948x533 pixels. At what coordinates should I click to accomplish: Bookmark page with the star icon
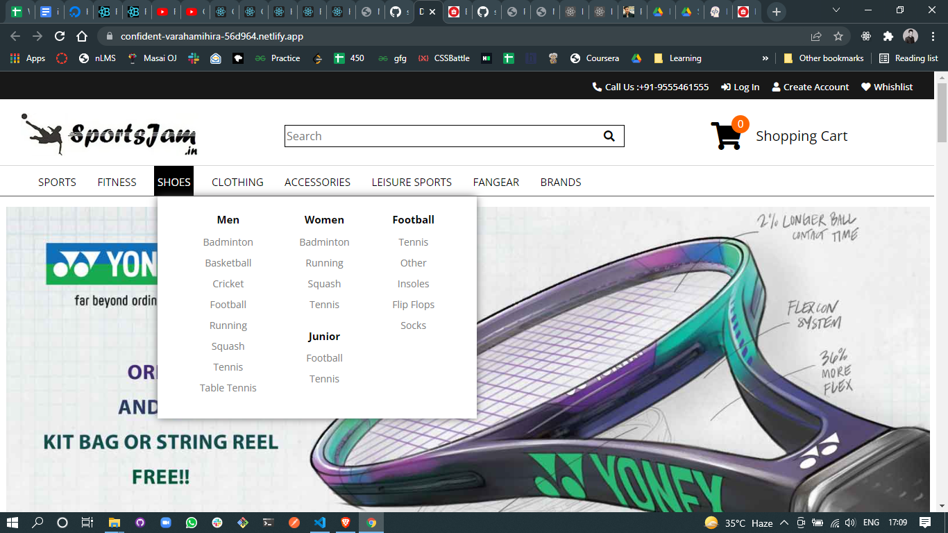point(838,36)
